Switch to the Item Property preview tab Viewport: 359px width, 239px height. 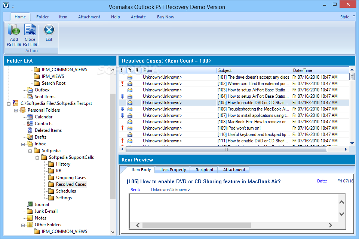point(173,170)
